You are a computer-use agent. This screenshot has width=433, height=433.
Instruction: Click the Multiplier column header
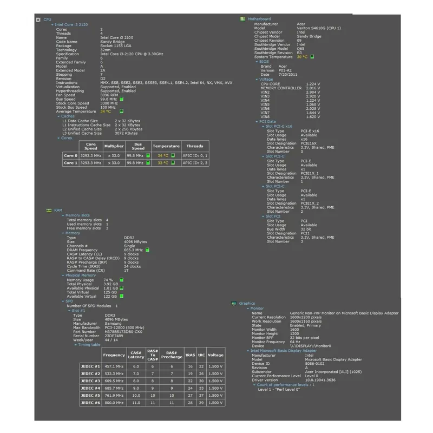click(114, 146)
